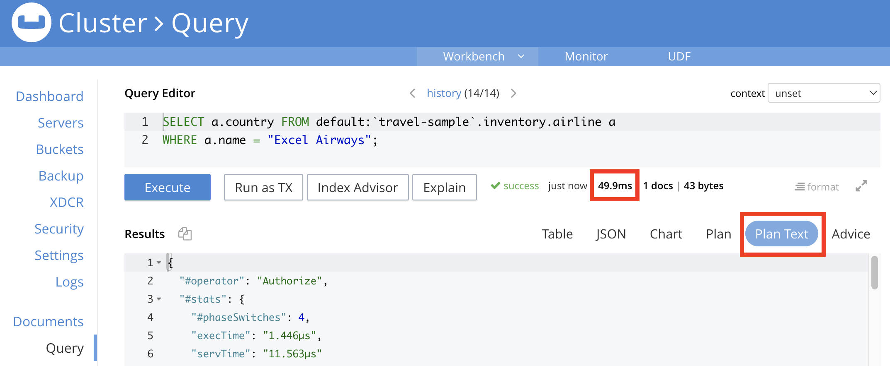The width and height of the screenshot is (890, 366).
Task: Show results as Table
Action: pos(557,234)
